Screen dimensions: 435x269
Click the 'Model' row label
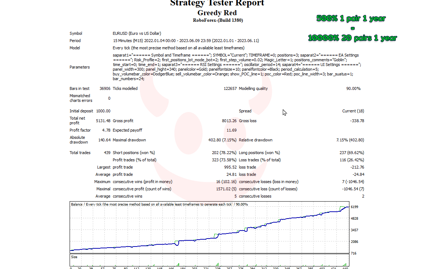click(x=75, y=48)
